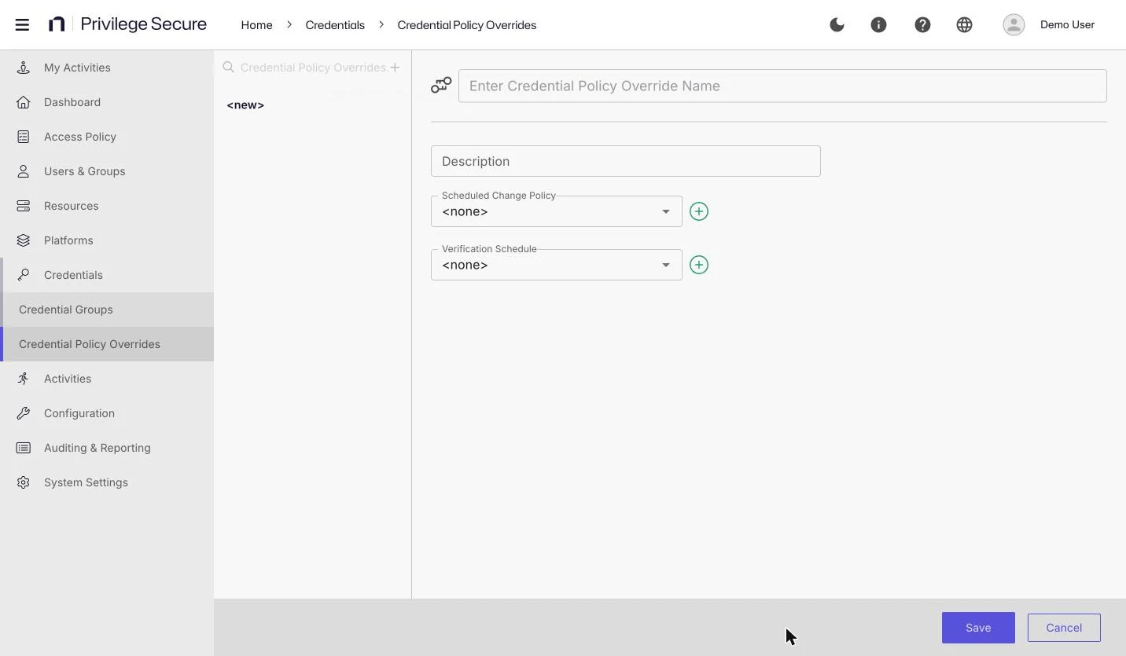This screenshot has width=1126, height=656.
Task: Expand Credentials menu item
Action: tap(107, 275)
